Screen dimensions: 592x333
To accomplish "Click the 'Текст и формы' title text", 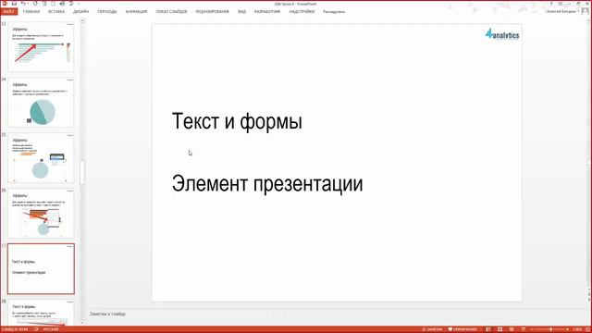I will pyautogui.click(x=237, y=121).
